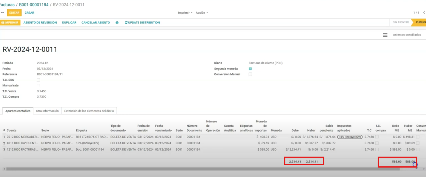Viewport: 426px width, 177px height.
Task: Enable the Conversión Manual checkbox
Action: click(250, 74)
